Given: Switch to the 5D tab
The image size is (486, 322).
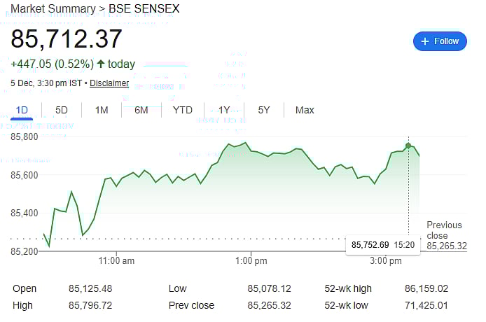Looking at the screenshot, I should pyautogui.click(x=62, y=110).
